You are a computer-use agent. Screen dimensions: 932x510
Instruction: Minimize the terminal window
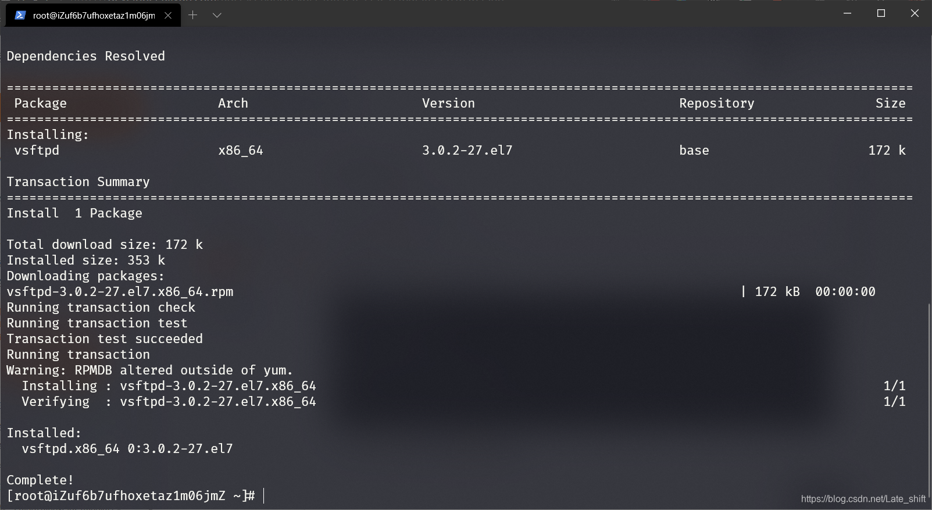pyautogui.click(x=847, y=13)
